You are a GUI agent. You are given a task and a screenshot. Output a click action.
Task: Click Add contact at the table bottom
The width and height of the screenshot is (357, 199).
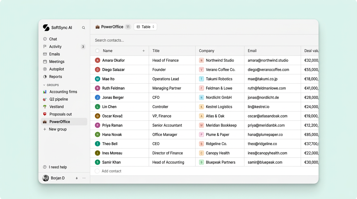(112, 171)
